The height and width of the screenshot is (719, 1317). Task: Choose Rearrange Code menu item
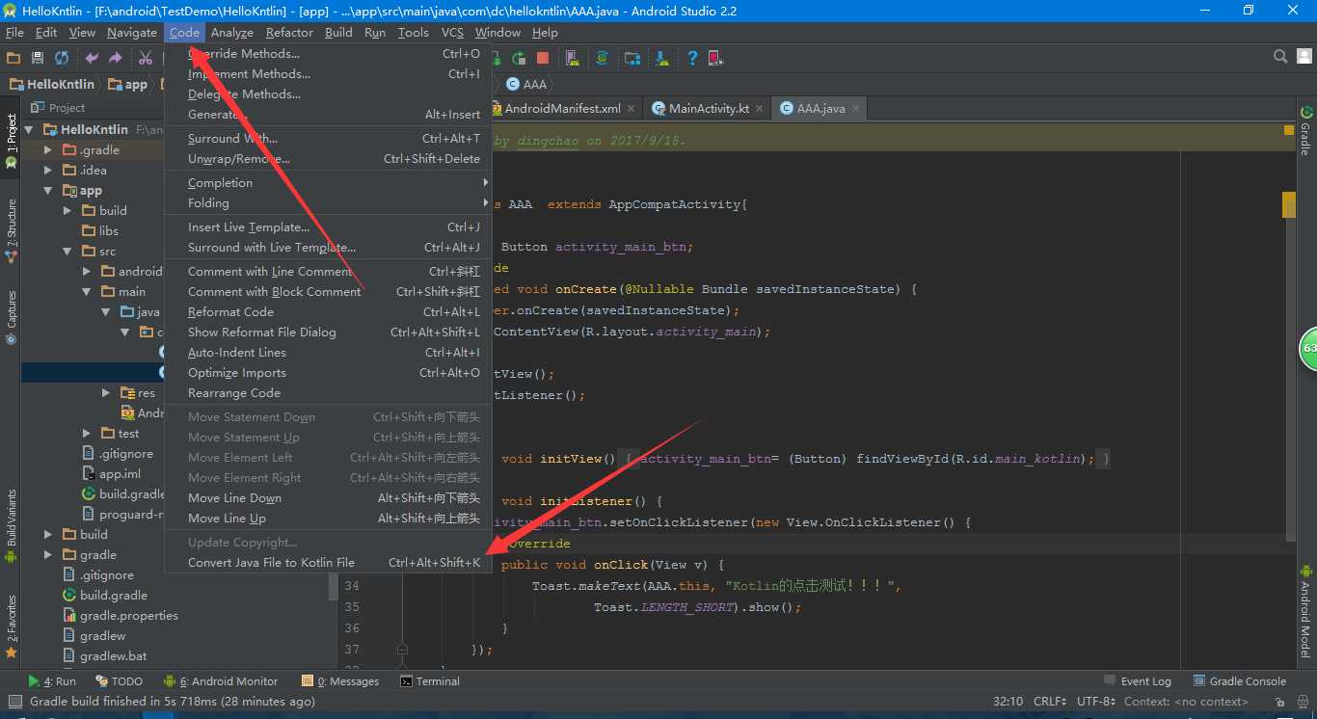coord(328,393)
